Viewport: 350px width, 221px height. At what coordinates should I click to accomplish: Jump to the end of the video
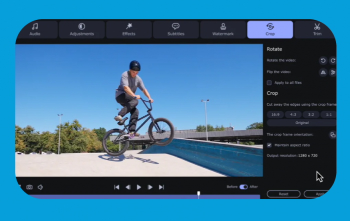pos(161,187)
